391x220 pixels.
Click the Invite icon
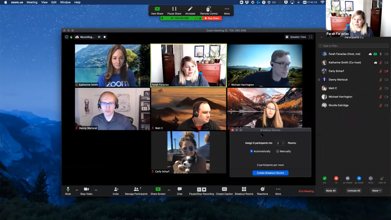(x=116, y=189)
